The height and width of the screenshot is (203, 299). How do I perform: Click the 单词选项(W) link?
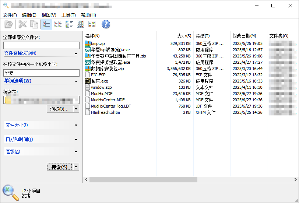(x=18, y=81)
